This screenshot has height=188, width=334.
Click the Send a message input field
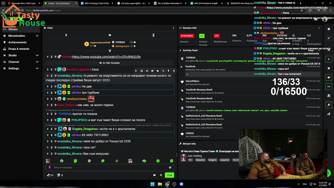pos(110,168)
